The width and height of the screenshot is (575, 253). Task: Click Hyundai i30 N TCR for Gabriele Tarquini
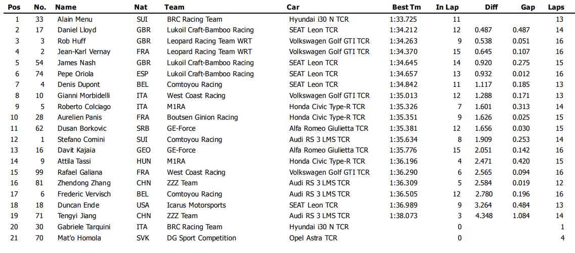(319, 227)
